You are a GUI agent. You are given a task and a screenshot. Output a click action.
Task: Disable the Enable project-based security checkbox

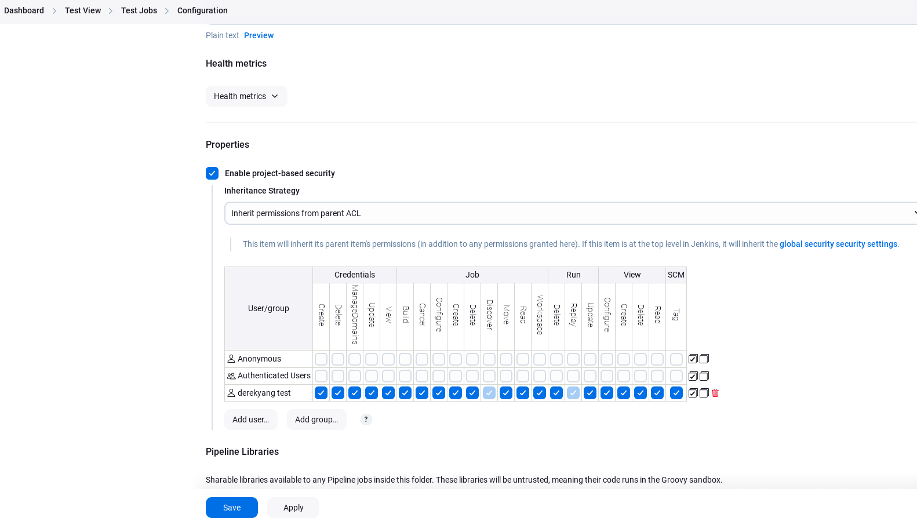click(212, 173)
